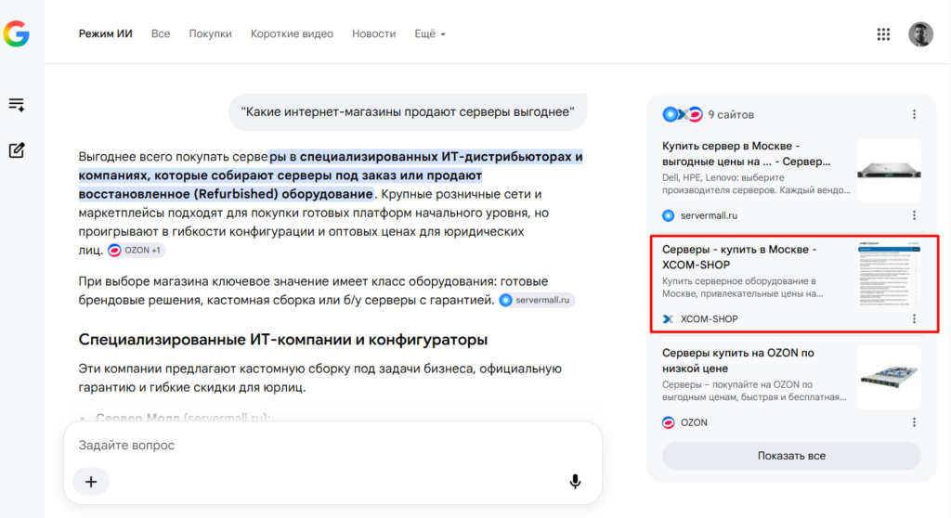This screenshot has height=518, width=951.
Task: Click the plus attachment button
Action: pos(91,482)
